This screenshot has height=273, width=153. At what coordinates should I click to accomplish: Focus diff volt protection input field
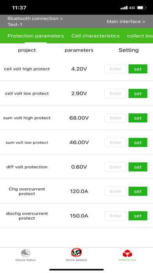pyautogui.click(x=116, y=167)
